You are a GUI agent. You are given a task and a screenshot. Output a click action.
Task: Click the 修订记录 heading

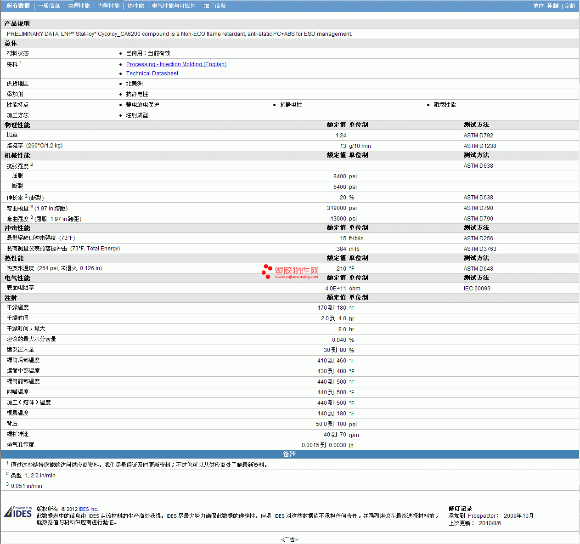pyautogui.click(x=460, y=509)
